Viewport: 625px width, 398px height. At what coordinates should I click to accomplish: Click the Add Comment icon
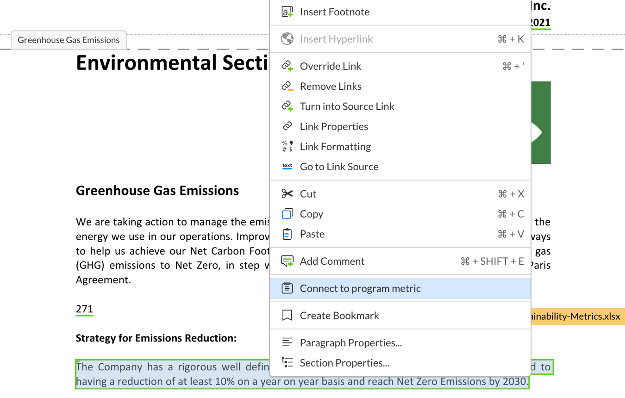click(287, 261)
